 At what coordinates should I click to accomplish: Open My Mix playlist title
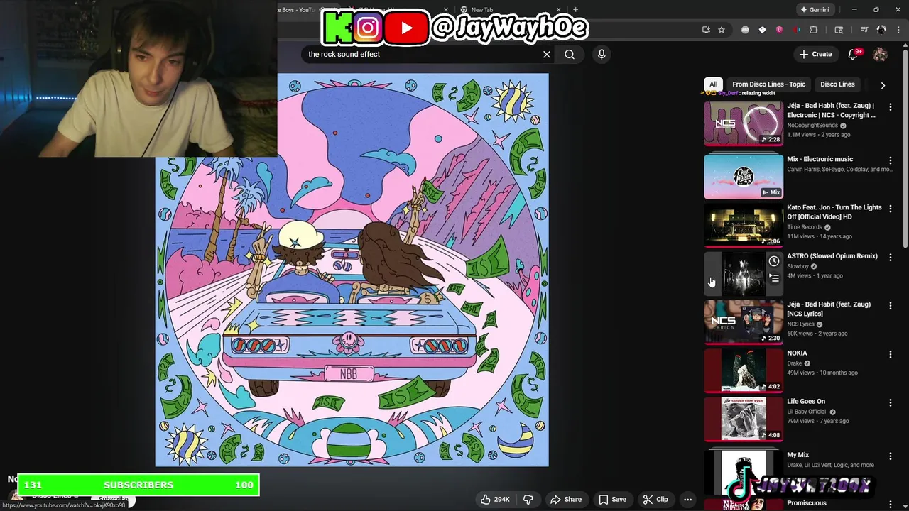798,455
